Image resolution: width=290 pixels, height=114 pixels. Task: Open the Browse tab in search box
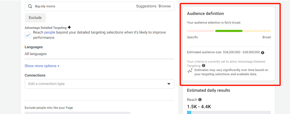(165, 6)
